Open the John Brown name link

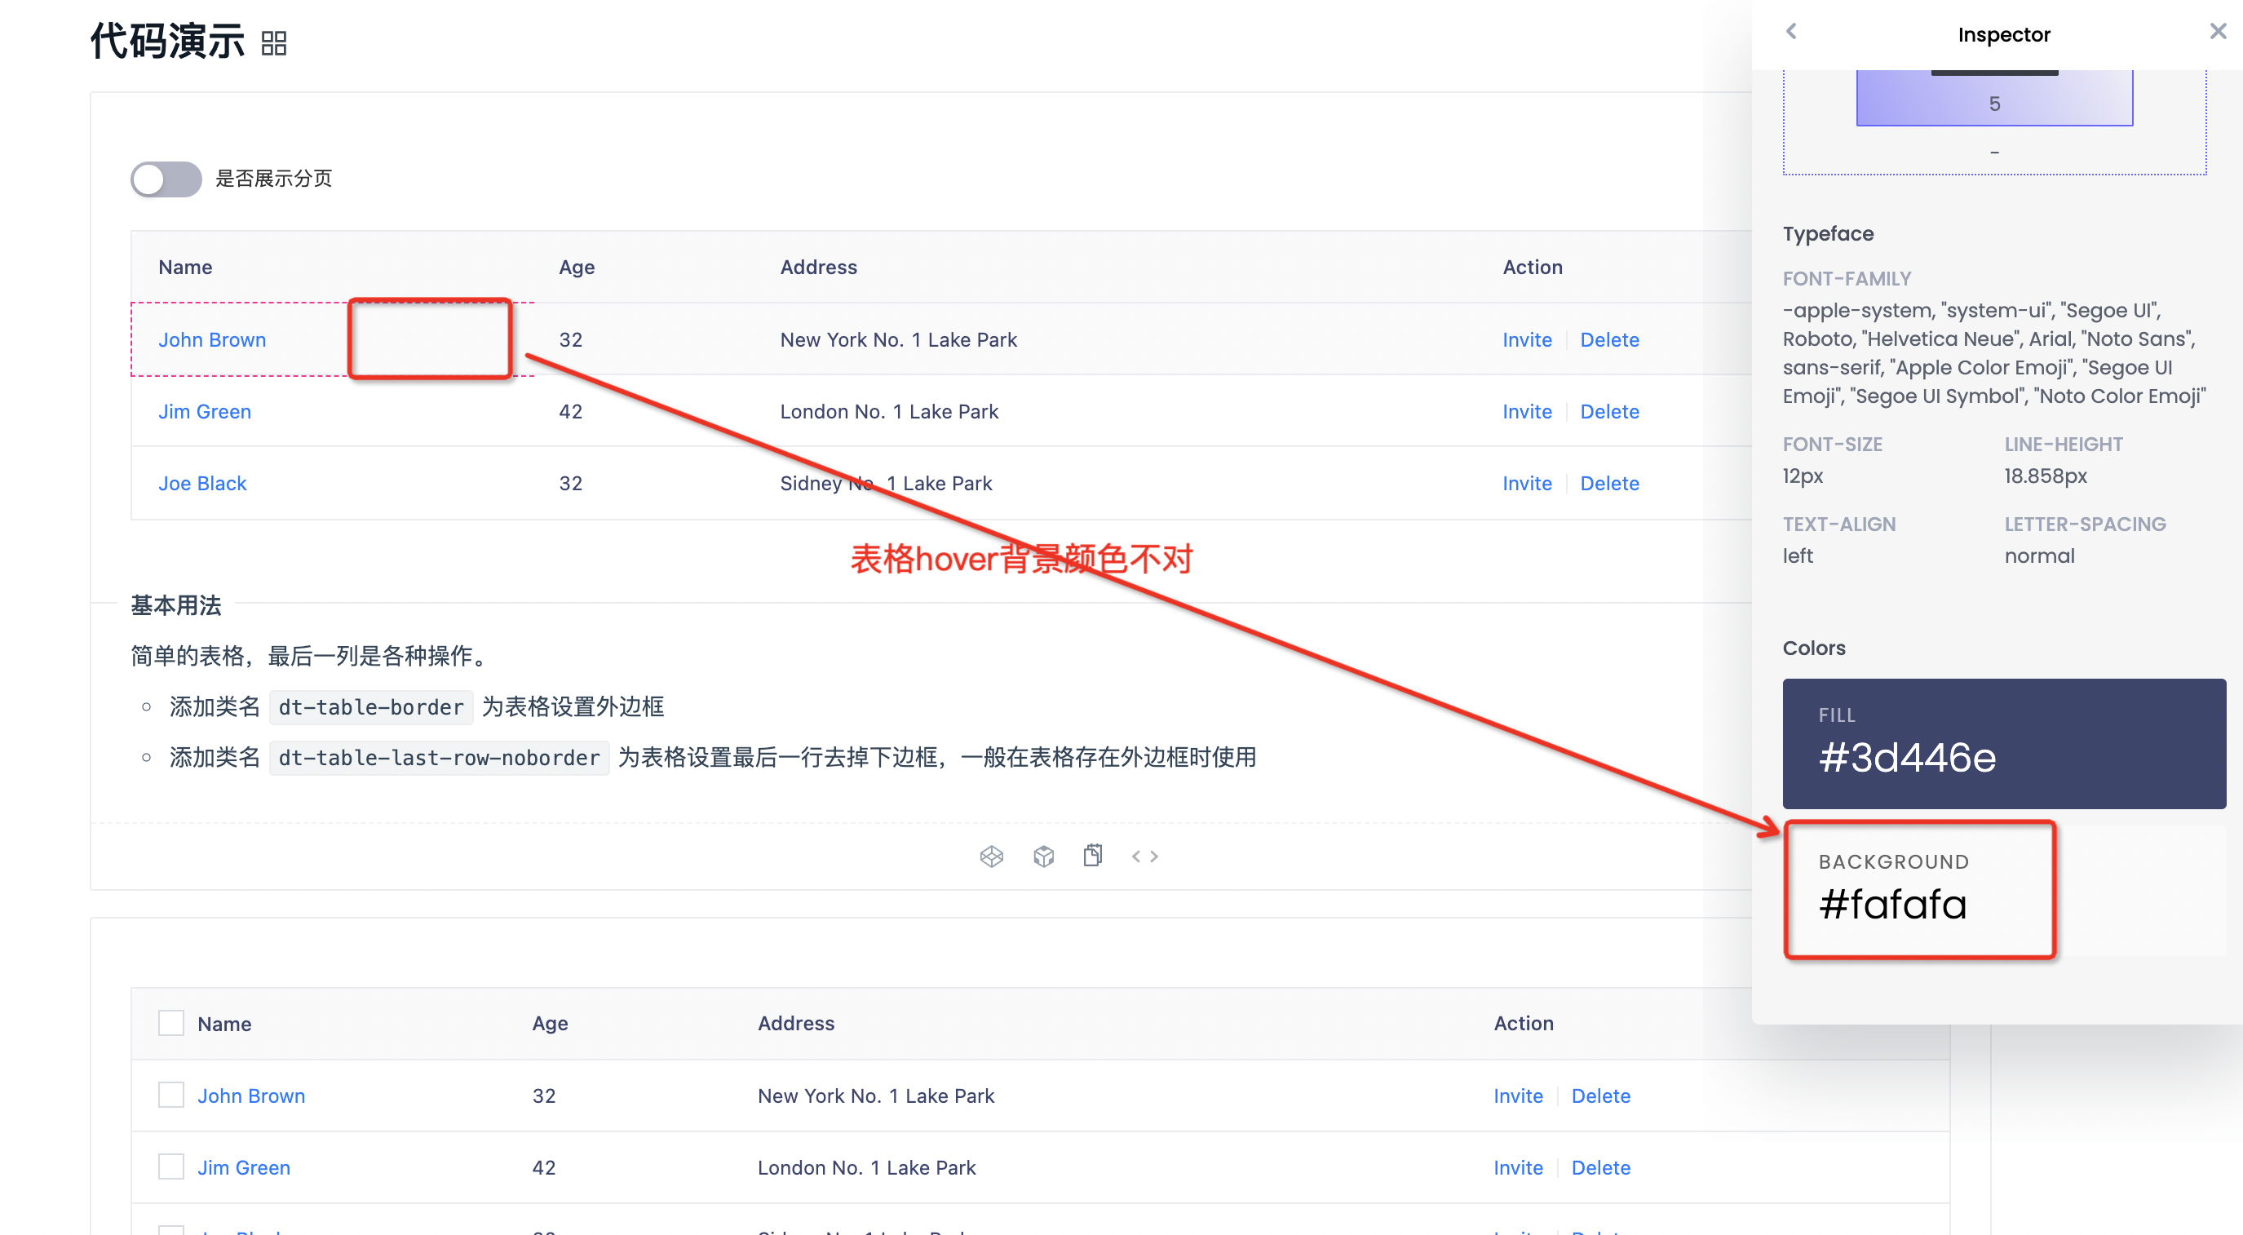211,339
